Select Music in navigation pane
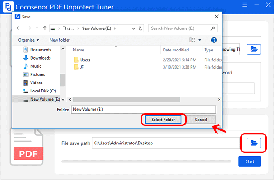Viewport: 274px width, 180px height. (32, 66)
